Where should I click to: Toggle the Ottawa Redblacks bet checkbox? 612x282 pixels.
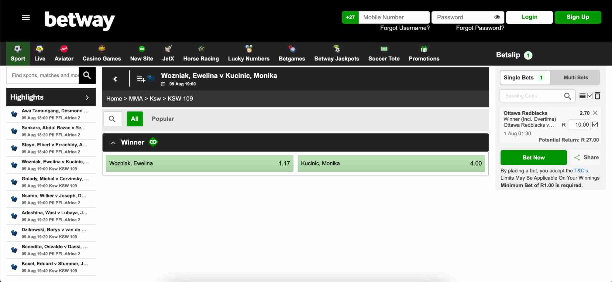pos(595,124)
